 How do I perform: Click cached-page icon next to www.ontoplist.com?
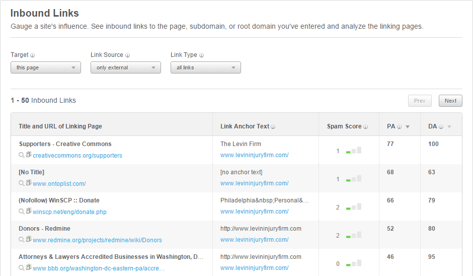point(29,183)
